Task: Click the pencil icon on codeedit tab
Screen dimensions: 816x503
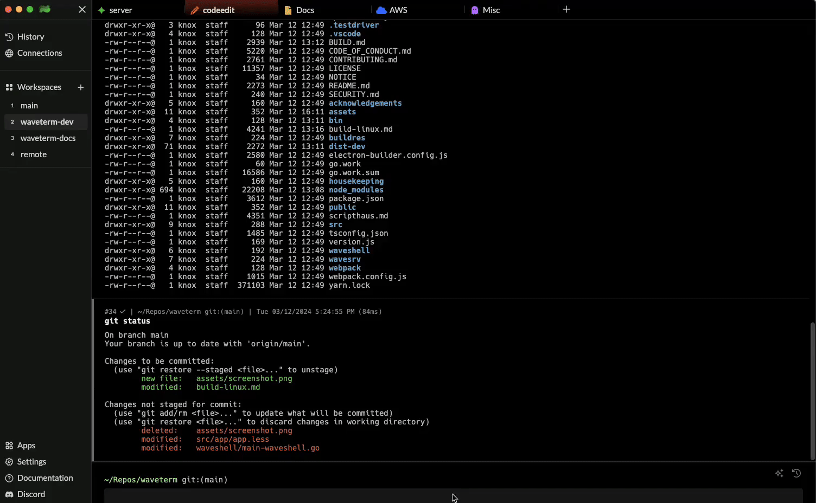Action: click(x=195, y=10)
